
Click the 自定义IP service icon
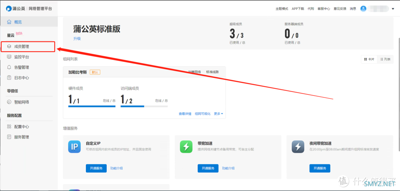74,147
